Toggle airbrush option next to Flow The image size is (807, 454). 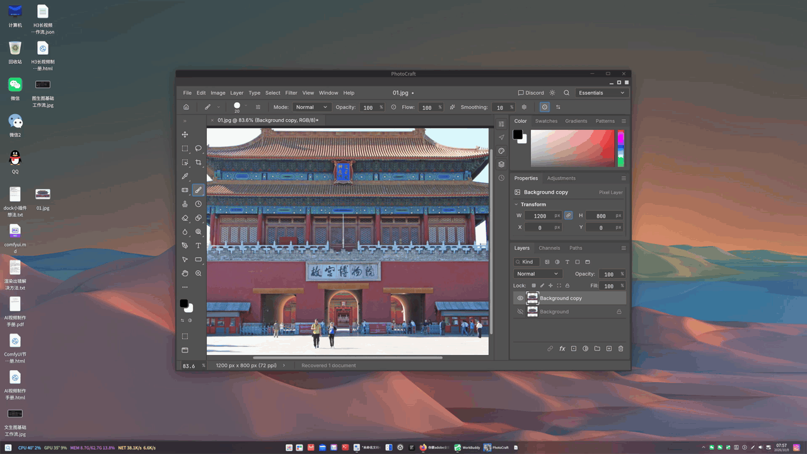[x=452, y=107]
